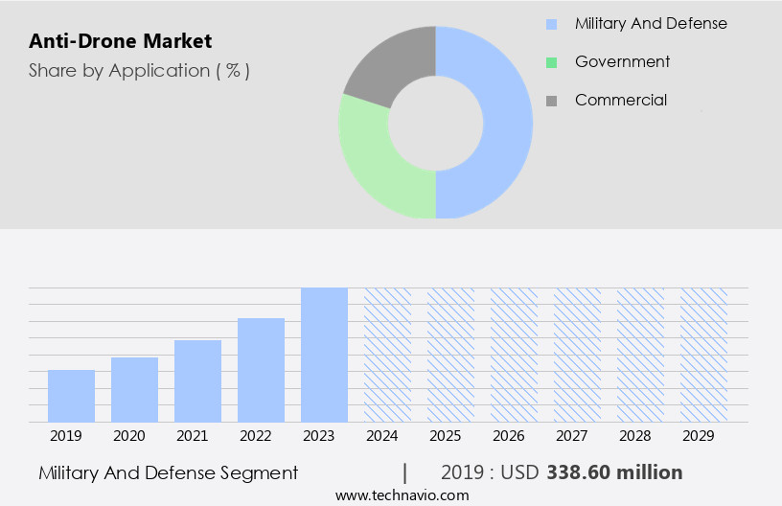Click the Military And Defense legend swatch
The height and width of the screenshot is (506, 782).
click(551, 24)
